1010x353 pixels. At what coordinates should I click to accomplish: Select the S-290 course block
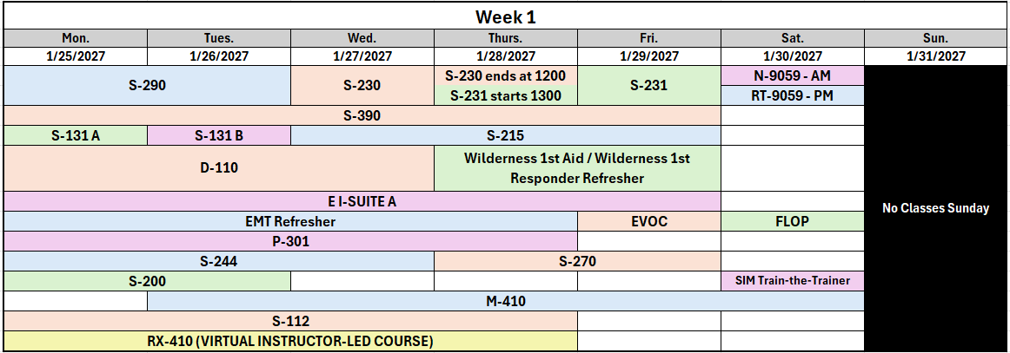pos(148,86)
